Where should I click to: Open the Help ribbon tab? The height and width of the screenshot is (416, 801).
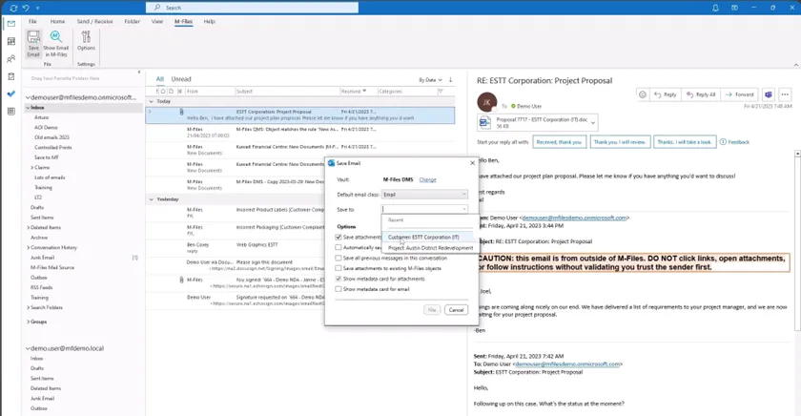tap(210, 21)
